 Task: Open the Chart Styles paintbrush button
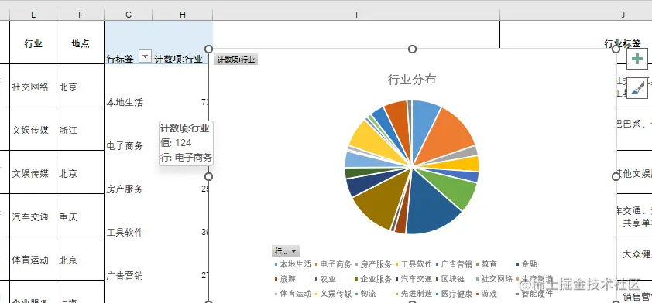tap(637, 88)
